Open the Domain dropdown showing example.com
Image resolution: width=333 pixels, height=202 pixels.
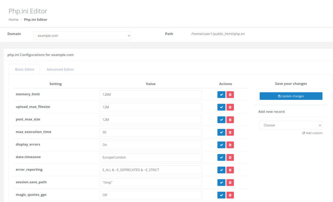point(83,36)
